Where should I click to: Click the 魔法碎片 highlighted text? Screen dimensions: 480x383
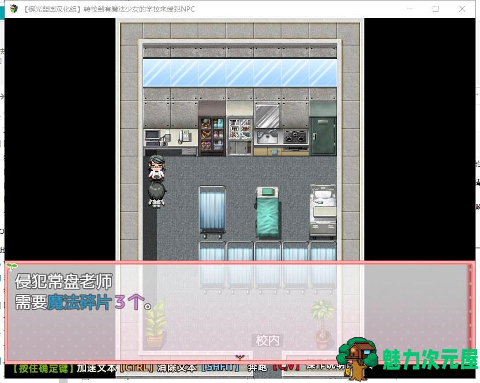(78, 303)
